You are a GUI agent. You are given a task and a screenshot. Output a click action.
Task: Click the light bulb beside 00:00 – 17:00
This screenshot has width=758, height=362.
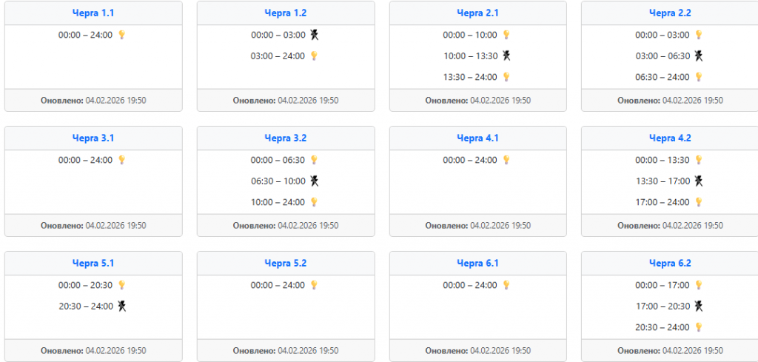tap(699, 285)
